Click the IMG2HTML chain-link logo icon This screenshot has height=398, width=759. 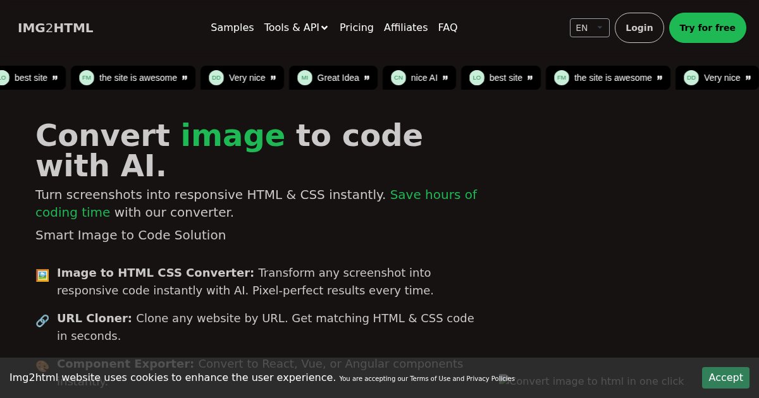(x=55, y=28)
